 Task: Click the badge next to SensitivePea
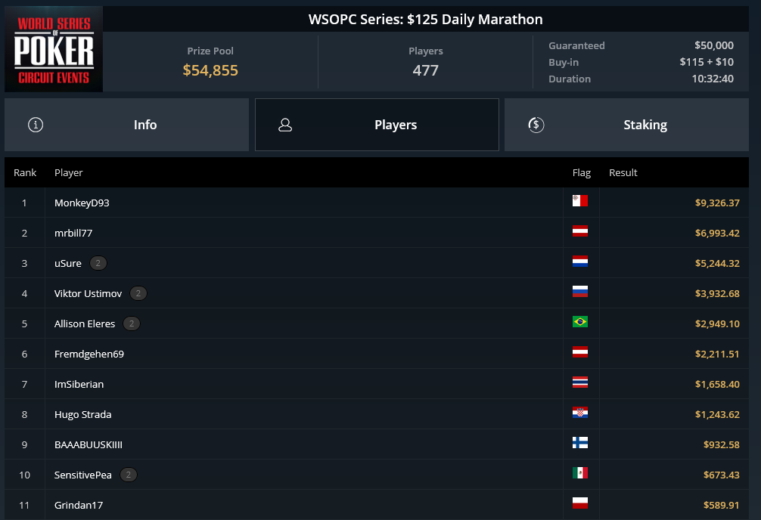click(129, 475)
